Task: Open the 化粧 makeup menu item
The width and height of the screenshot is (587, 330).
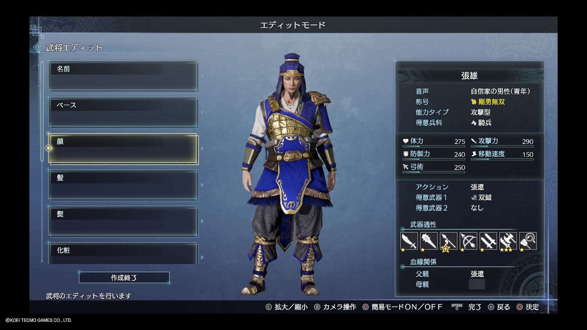Action: point(123,253)
